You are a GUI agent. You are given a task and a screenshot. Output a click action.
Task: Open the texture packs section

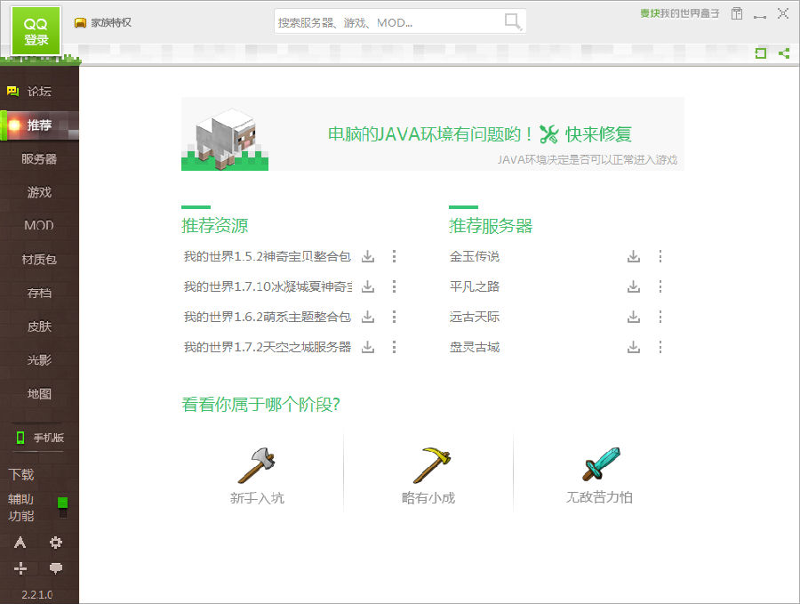pos(39,260)
